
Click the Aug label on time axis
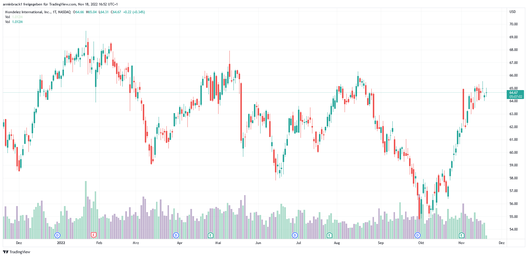(337, 243)
